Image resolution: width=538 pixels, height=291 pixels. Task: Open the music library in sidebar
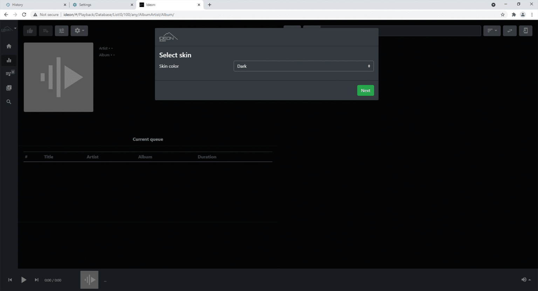click(x=9, y=88)
